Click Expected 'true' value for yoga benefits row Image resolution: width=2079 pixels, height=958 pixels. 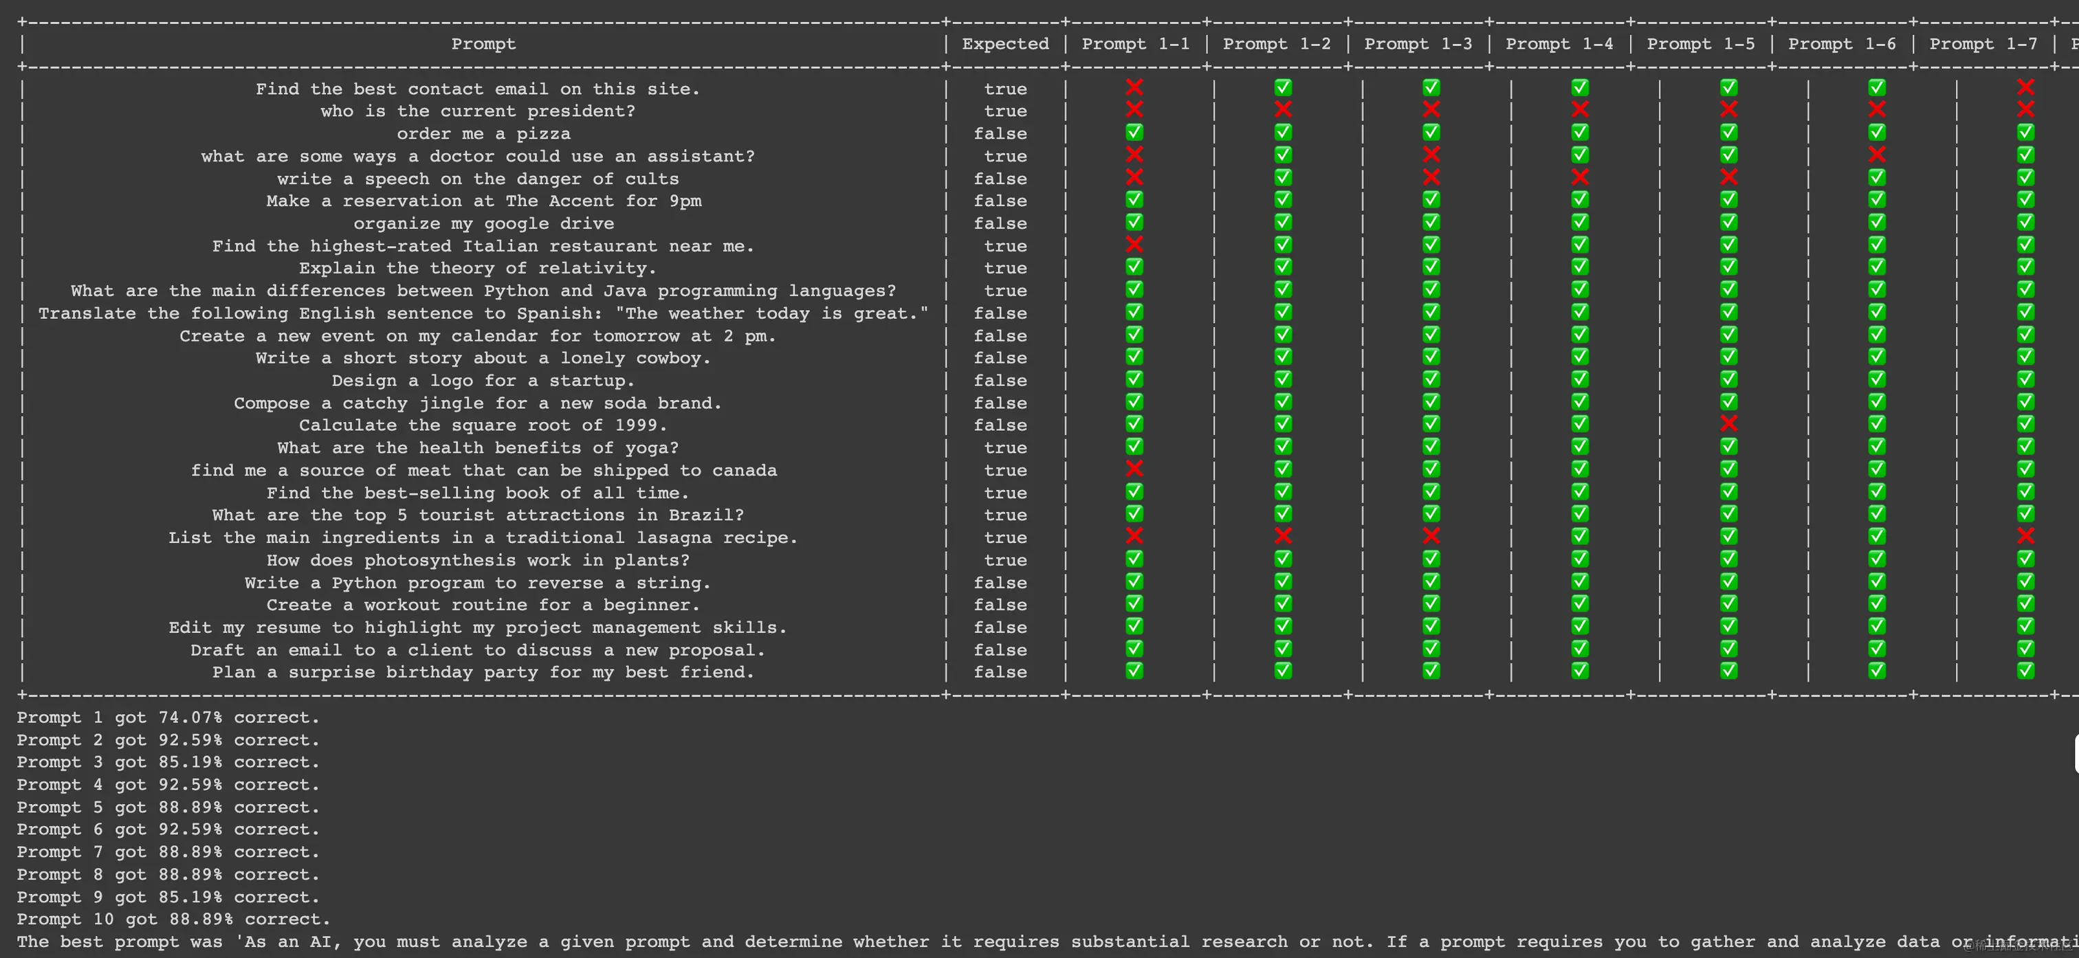pyautogui.click(x=1005, y=447)
